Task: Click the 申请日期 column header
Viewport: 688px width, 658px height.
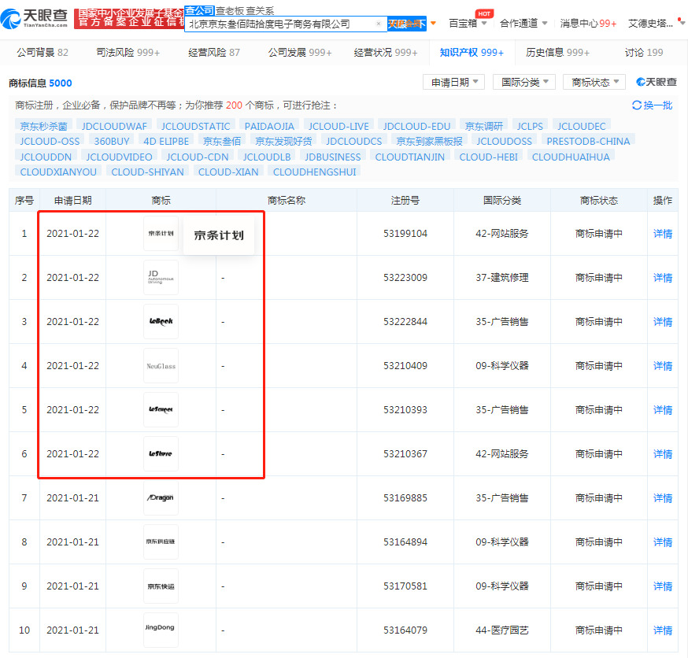Action: coord(73,201)
